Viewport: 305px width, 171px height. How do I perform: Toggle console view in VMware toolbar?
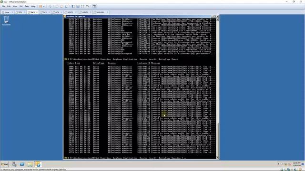coord(94,6)
